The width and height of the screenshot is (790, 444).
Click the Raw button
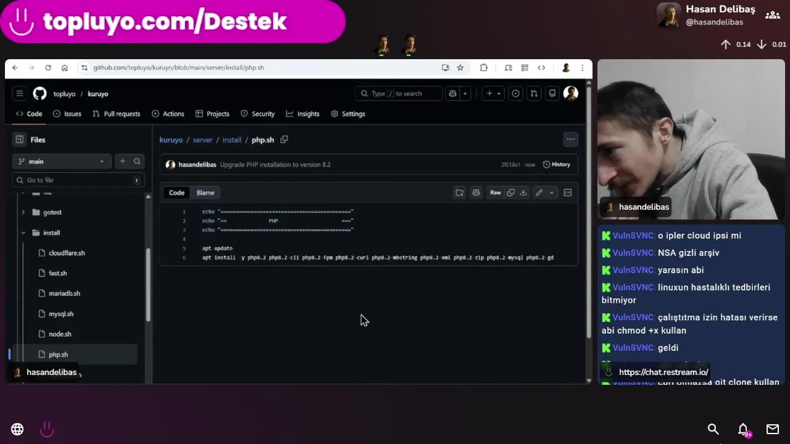[496, 193]
